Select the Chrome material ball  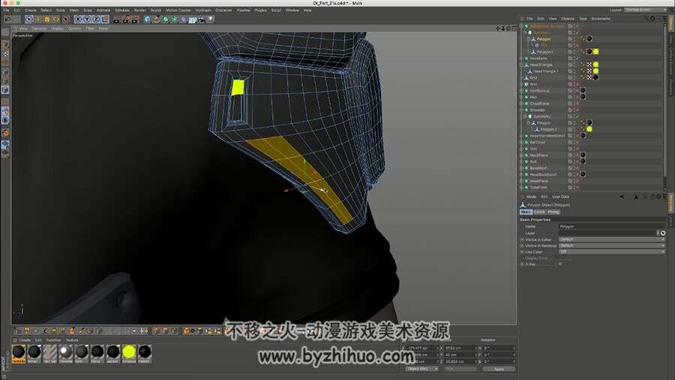pos(65,352)
